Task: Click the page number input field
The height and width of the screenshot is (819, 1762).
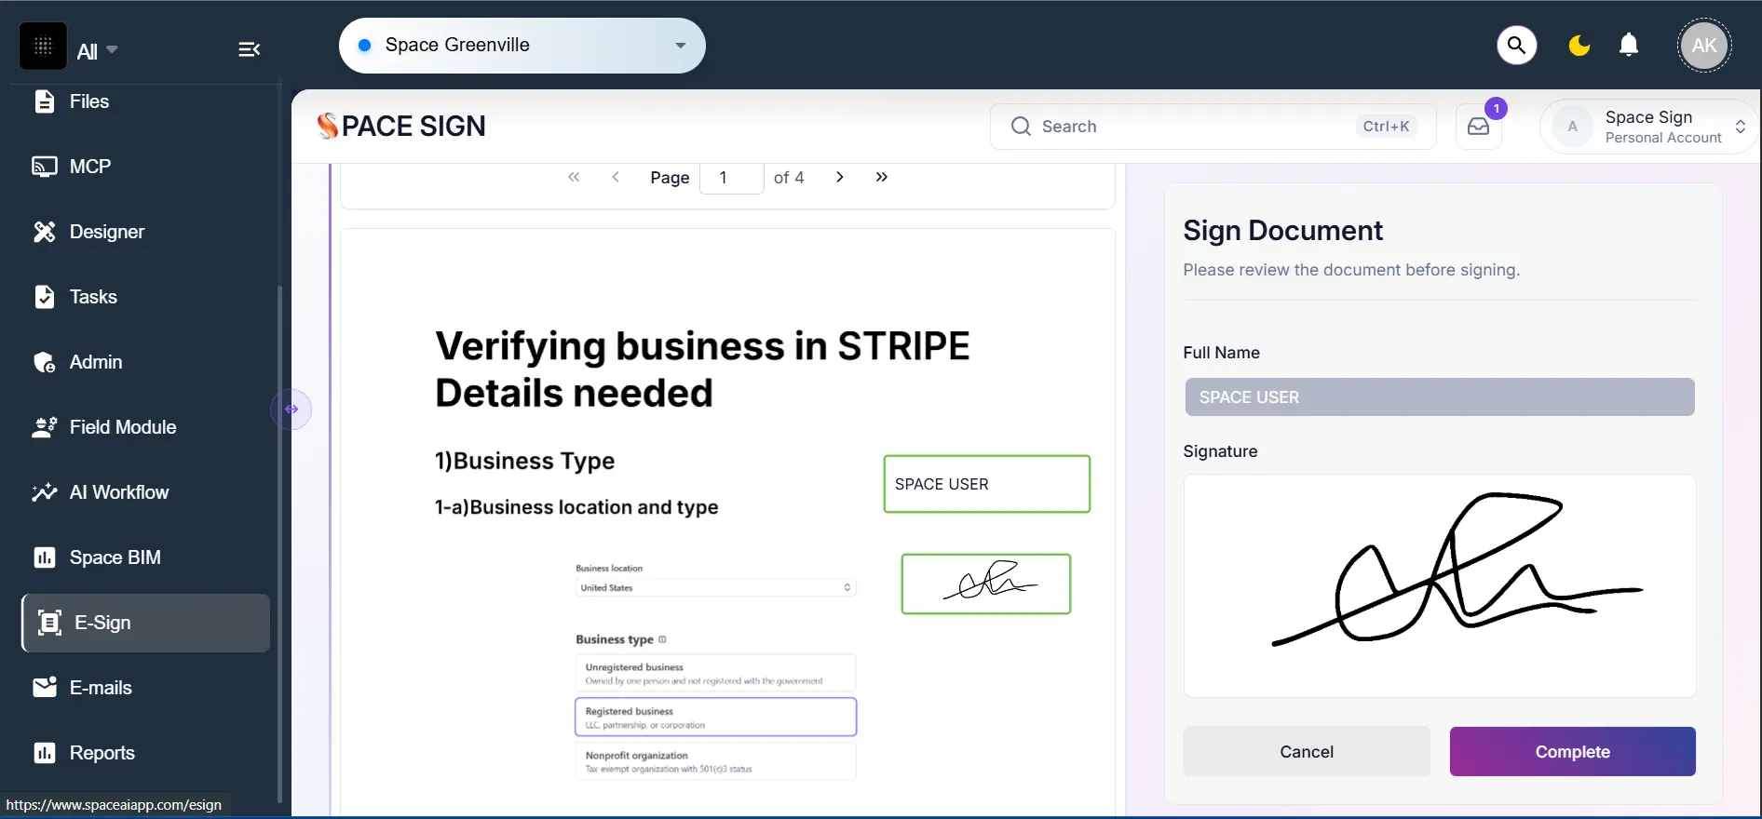Action: click(x=731, y=177)
